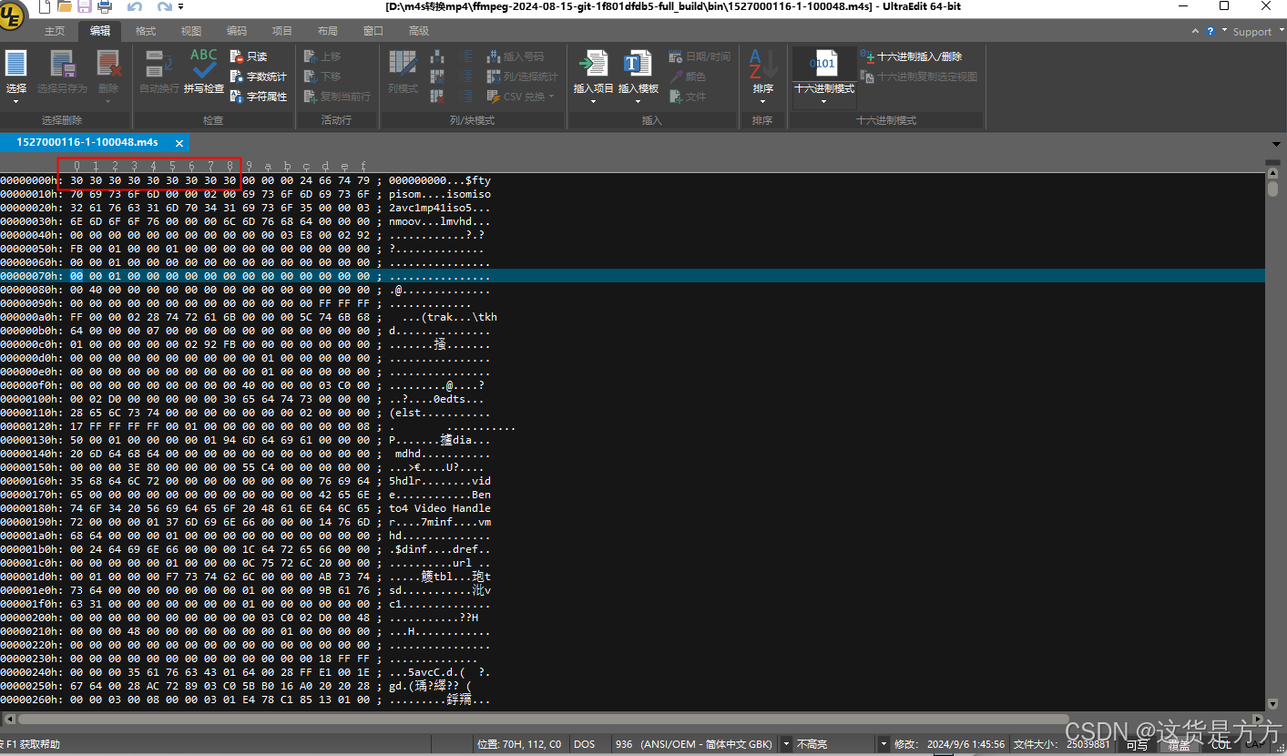Image resolution: width=1287 pixels, height=756 pixels.
Task: Click the 插入模板 template icon
Action: tap(638, 64)
